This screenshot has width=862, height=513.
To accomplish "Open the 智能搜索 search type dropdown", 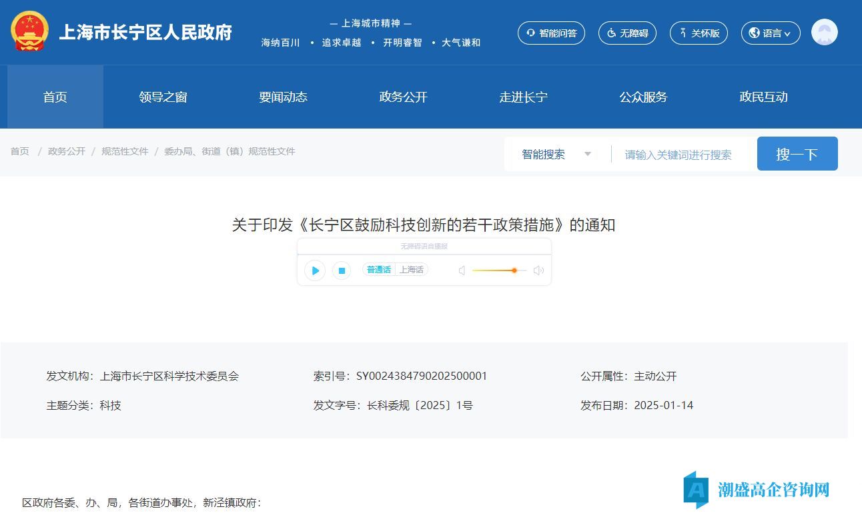I will [556, 155].
